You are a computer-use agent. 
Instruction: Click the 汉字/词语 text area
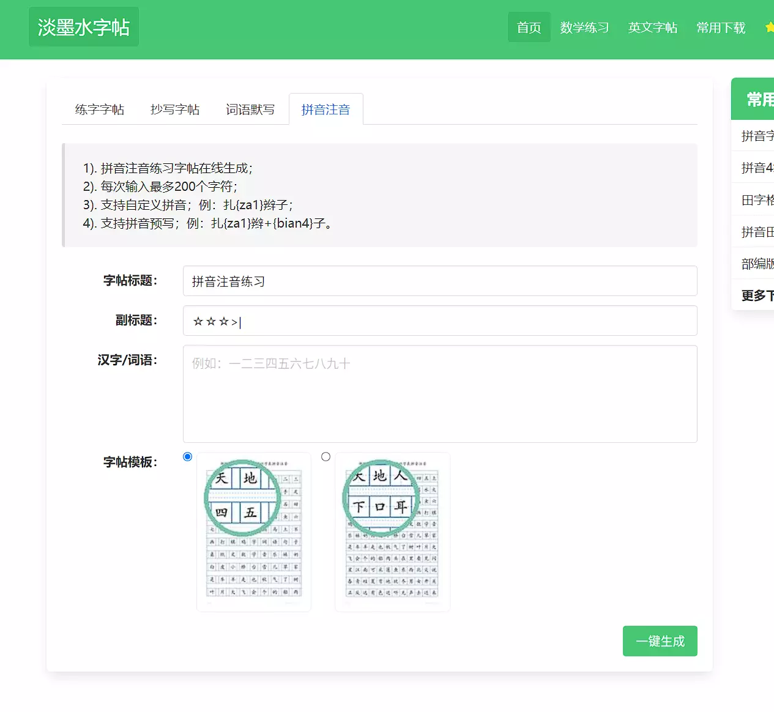click(439, 394)
